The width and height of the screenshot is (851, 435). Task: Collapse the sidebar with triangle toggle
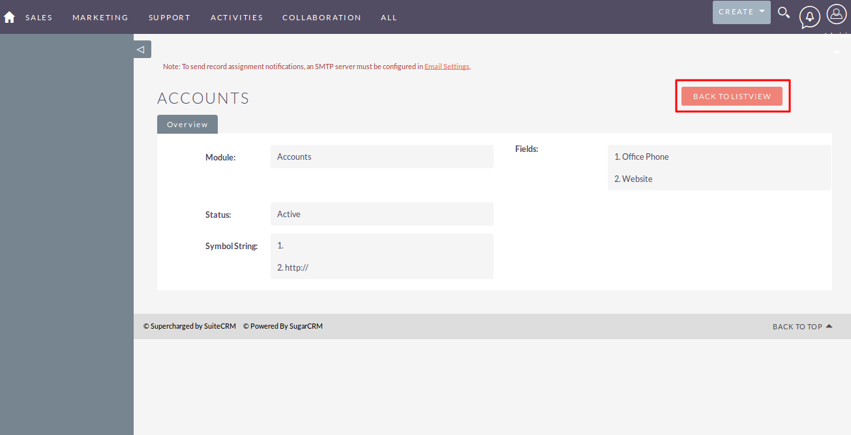[x=142, y=49]
